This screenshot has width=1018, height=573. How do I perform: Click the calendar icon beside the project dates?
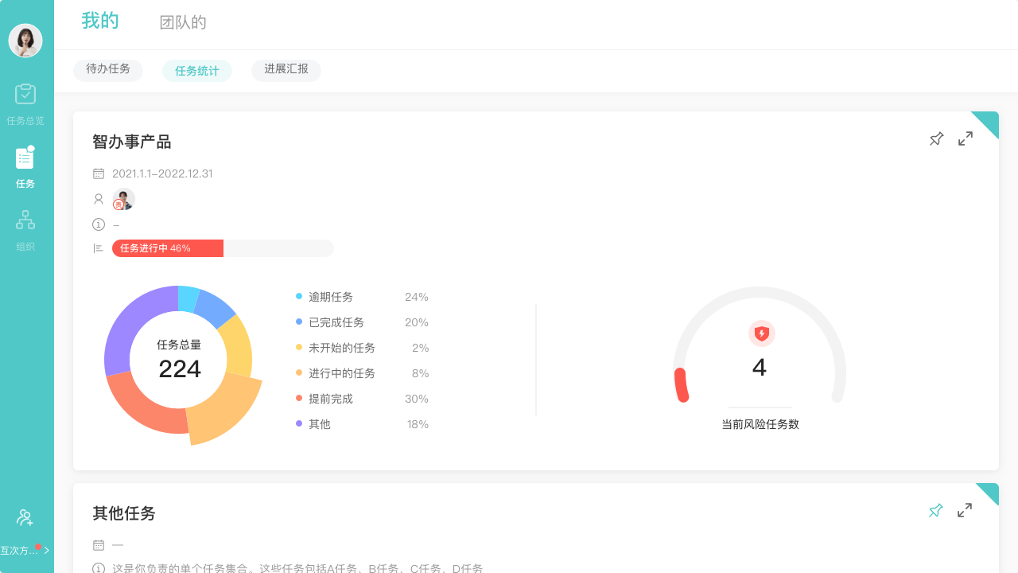click(99, 173)
